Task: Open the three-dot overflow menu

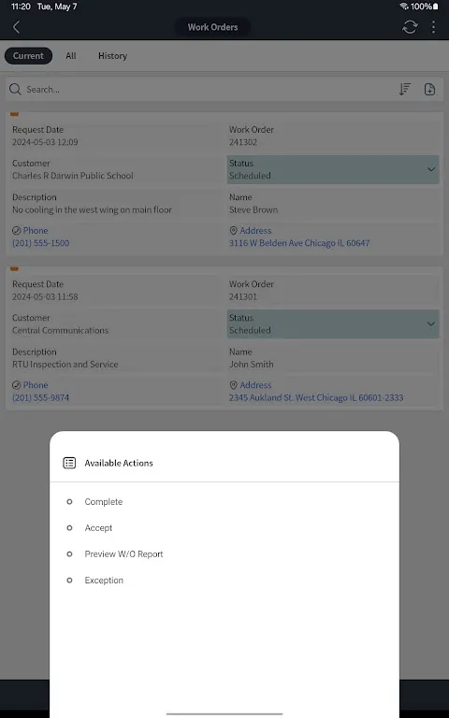Action: (433, 27)
